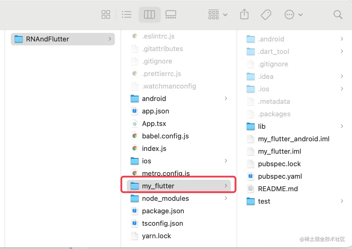Select the index.js file
Screen dimensions: 352x249
(x=154, y=149)
